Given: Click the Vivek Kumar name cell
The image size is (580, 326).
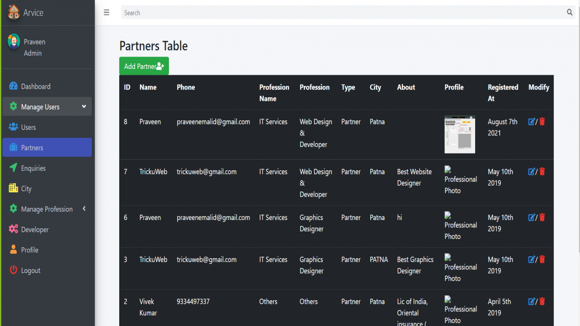Looking at the screenshot, I should coord(148,307).
